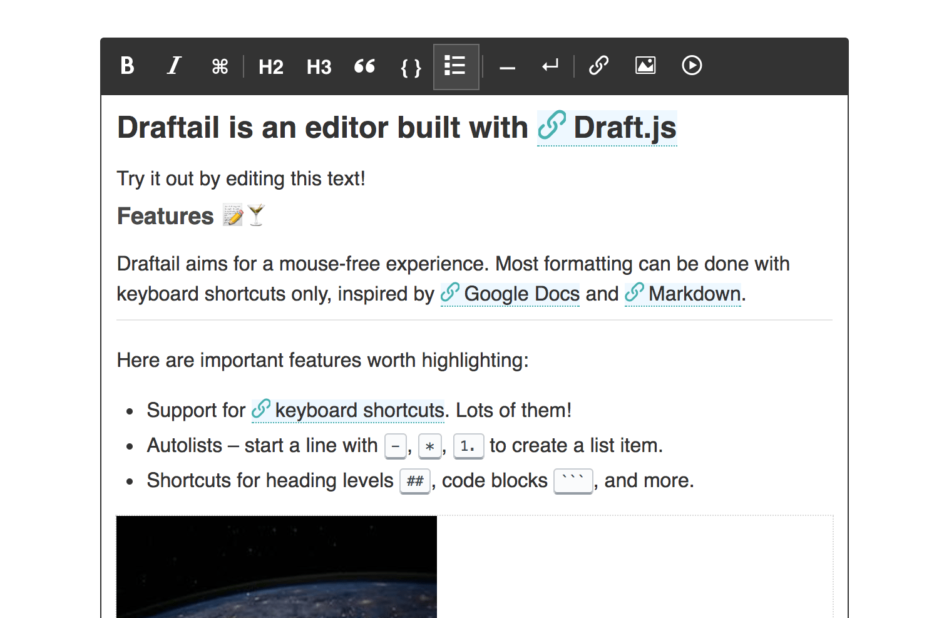The height and width of the screenshot is (618, 949).
Task: Toggle the active bulleted list formatting
Action: [456, 66]
